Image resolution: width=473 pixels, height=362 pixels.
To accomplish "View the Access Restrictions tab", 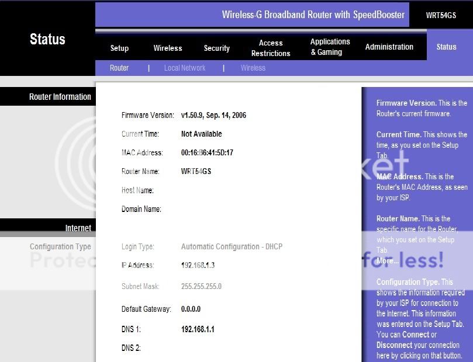I will tap(270, 48).
